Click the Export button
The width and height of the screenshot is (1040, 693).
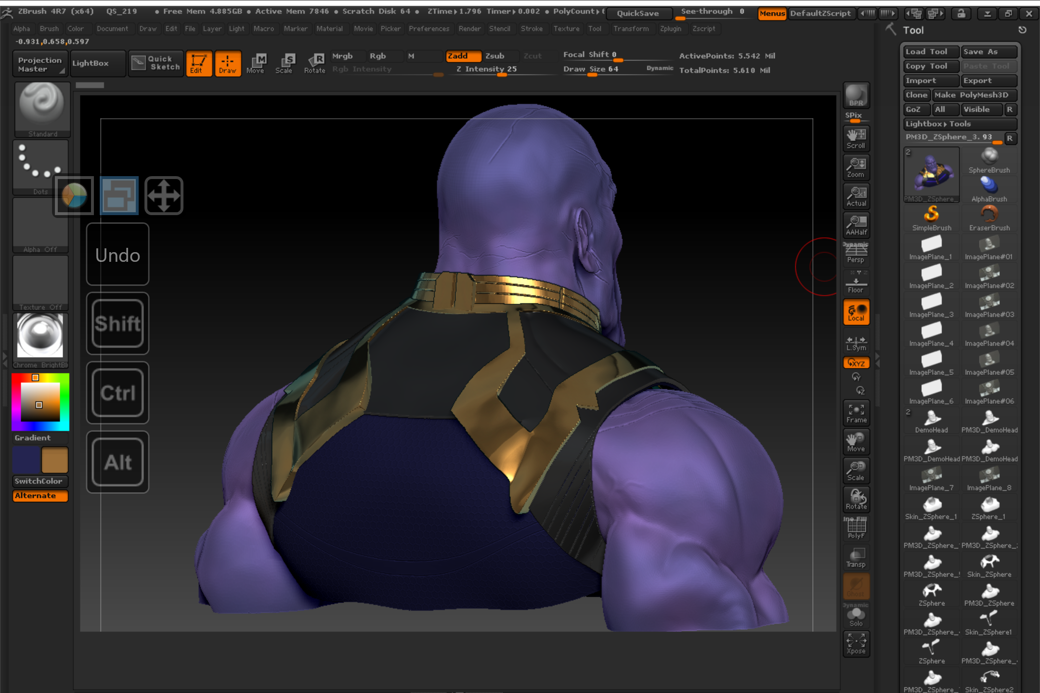click(x=989, y=80)
